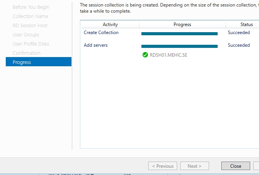The width and height of the screenshot is (259, 175).
Task: Switch to User Profile Disks step
Action: [x=31, y=44]
